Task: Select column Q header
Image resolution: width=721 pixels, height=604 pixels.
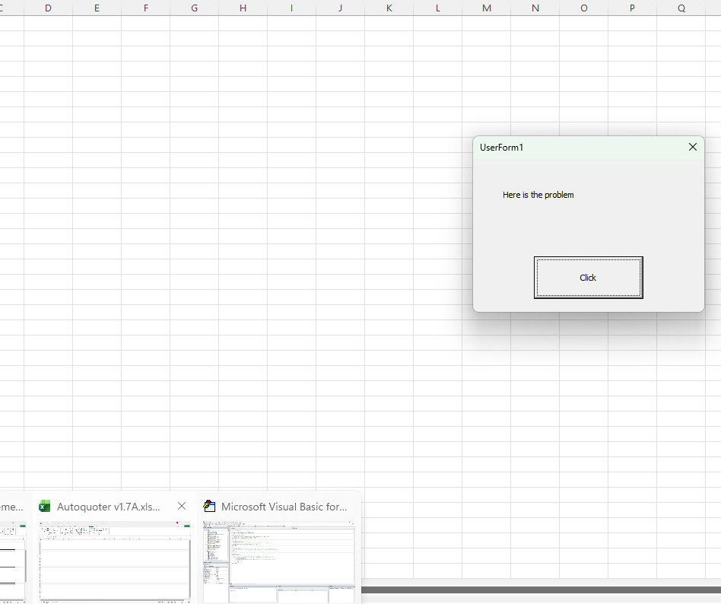Action: point(681,8)
